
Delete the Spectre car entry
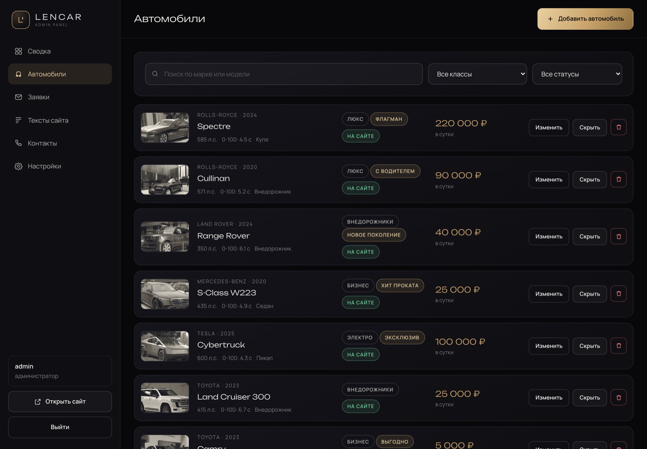[618, 127]
